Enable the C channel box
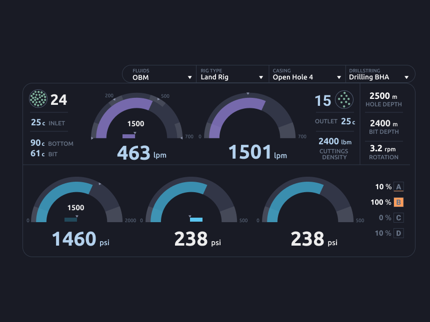430x322 pixels. 398,218
